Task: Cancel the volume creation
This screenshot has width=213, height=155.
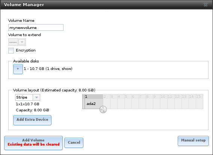Action: pyautogui.click(x=74, y=143)
